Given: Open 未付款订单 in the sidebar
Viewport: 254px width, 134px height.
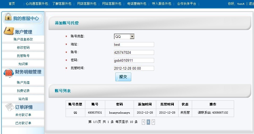Looking at the screenshot, I should (23, 115).
